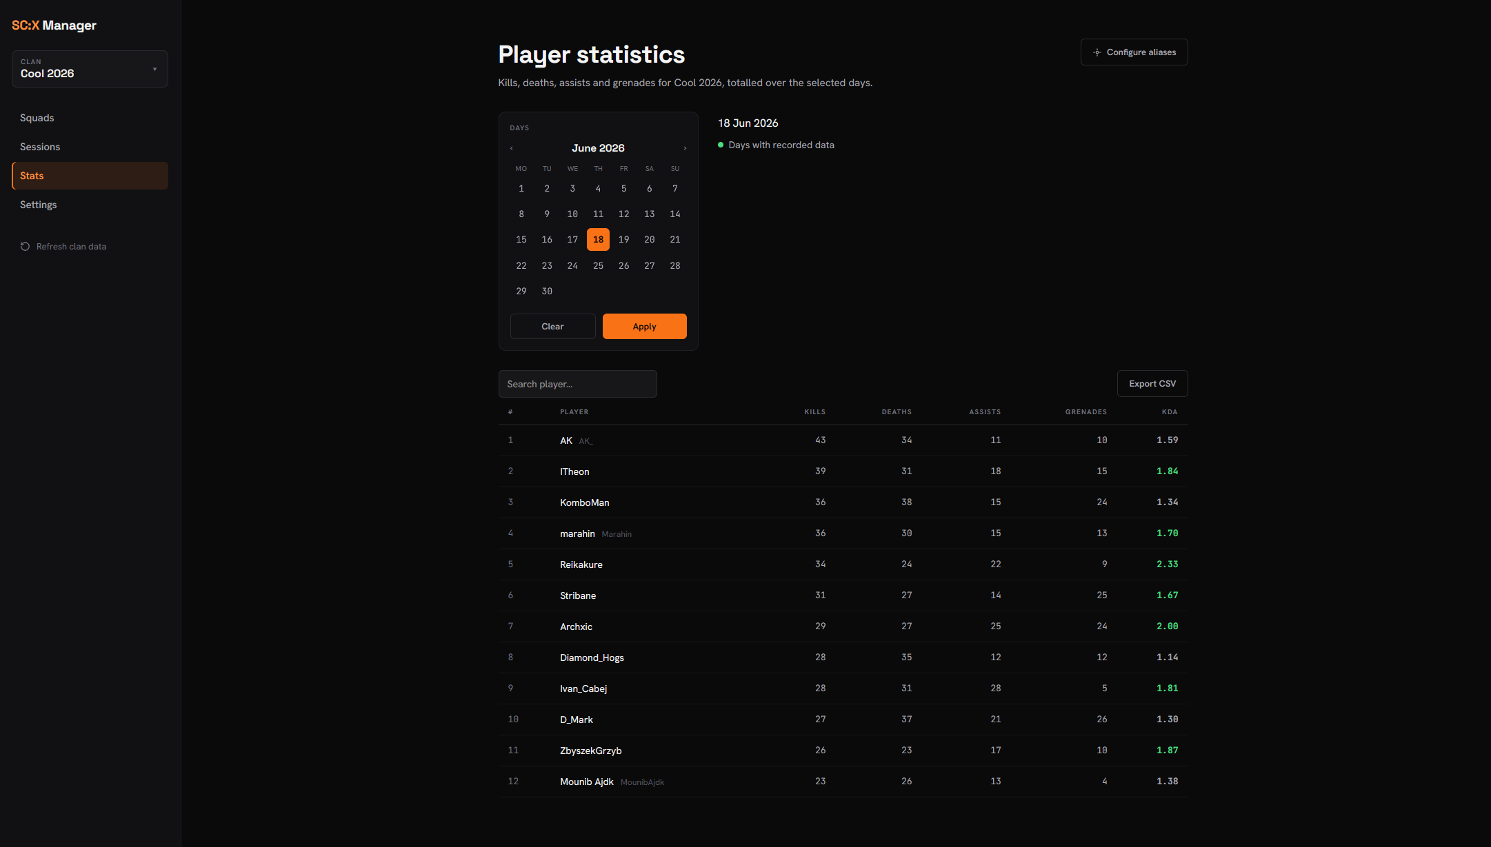
Task: Select June 30 in the calendar
Action: (547, 292)
